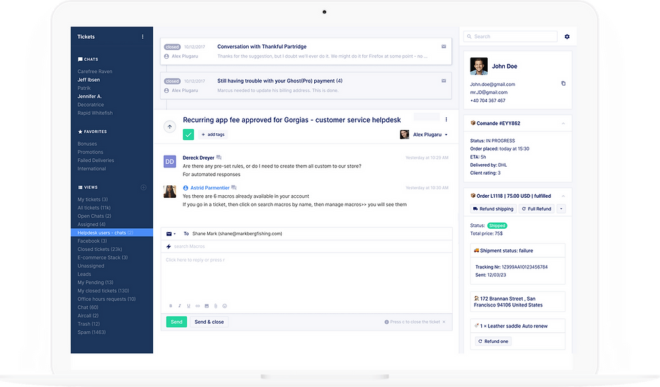Viewport: 660px width, 387px height.
Task: Click the italic formatting icon
Action: (x=180, y=306)
